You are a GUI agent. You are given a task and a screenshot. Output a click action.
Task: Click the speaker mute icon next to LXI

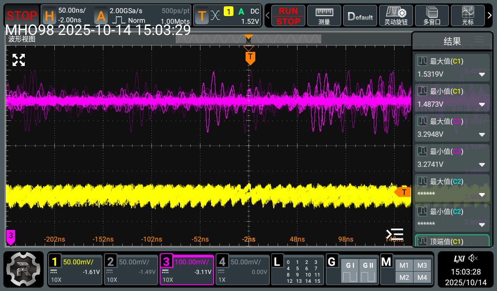[x=473, y=258]
